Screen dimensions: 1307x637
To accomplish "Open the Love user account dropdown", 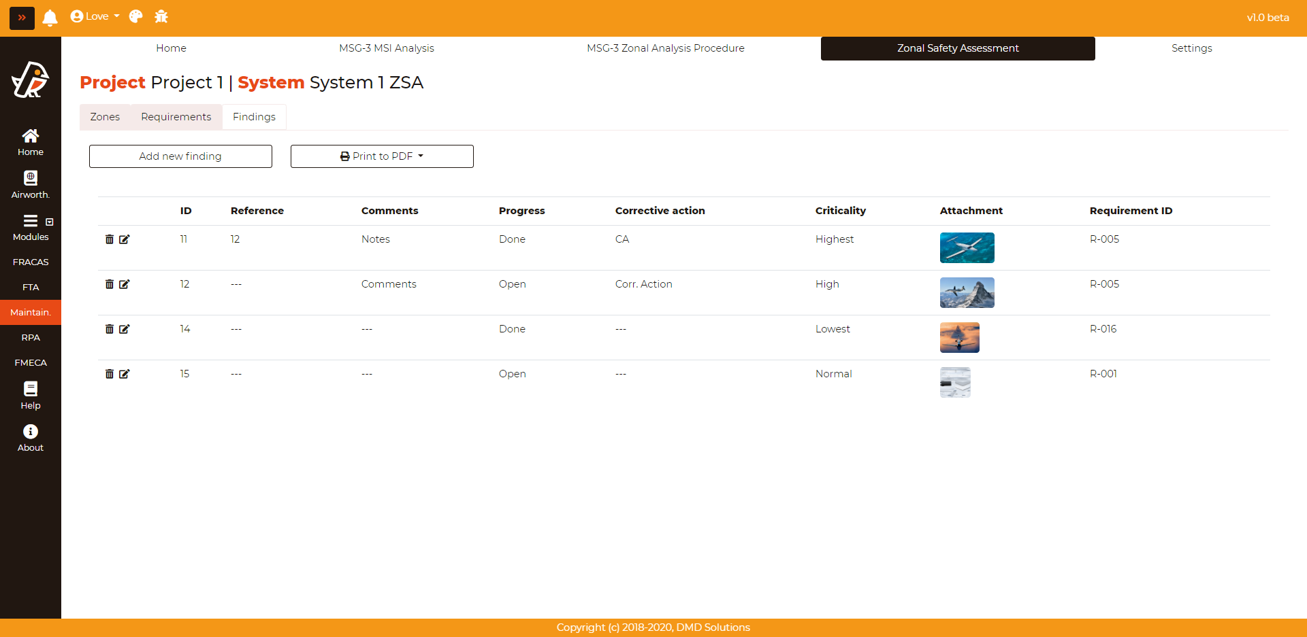I will [x=95, y=17].
